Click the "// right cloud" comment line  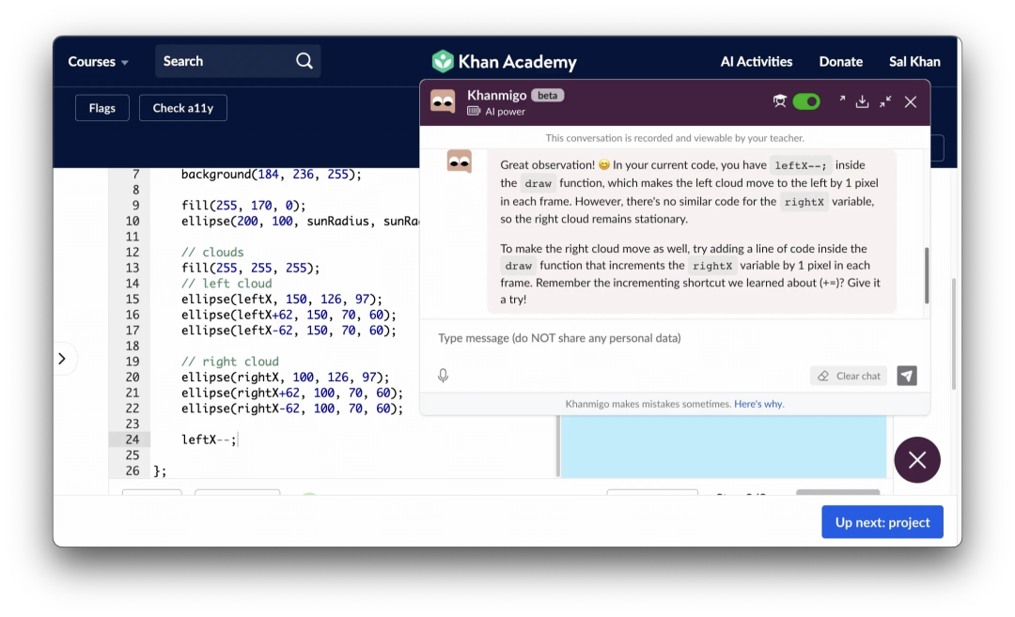coord(230,362)
